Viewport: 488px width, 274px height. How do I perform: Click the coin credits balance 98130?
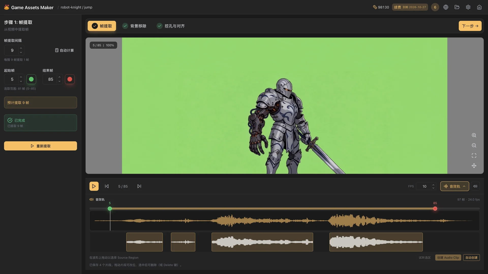[x=381, y=7]
